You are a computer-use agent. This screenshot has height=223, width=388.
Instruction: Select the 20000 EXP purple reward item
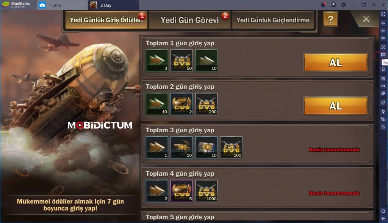click(181, 191)
